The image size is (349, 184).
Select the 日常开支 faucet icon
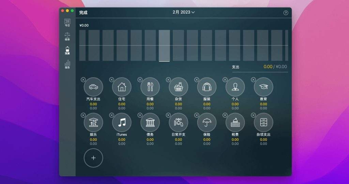coord(178,122)
